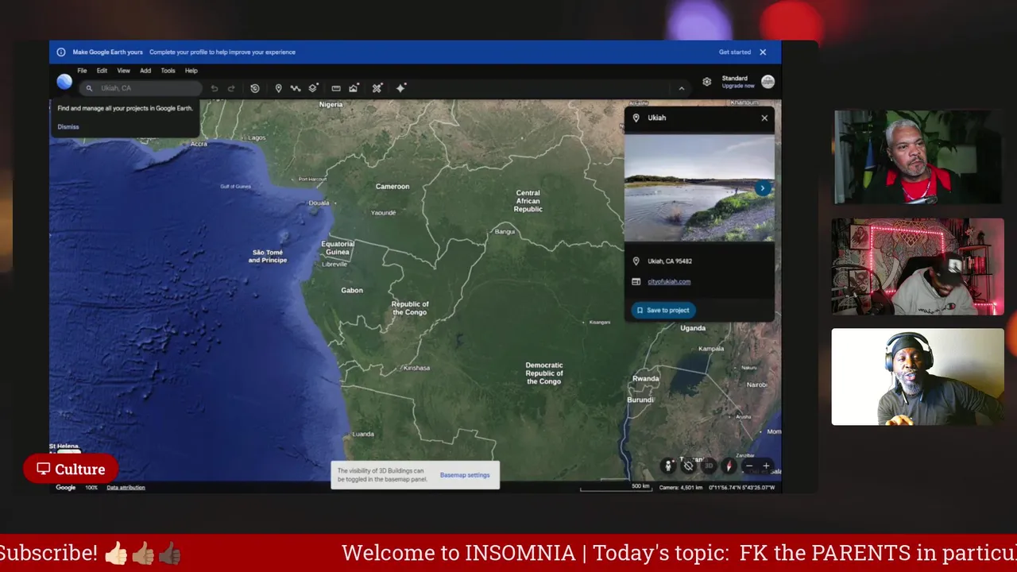Open Data attribution link
This screenshot has height=572, width=1017.
126,488
